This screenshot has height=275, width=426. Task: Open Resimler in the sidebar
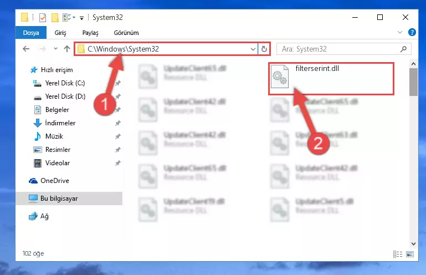52,150
